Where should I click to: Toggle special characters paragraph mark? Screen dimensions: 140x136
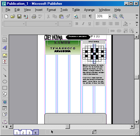coord(90,16)
